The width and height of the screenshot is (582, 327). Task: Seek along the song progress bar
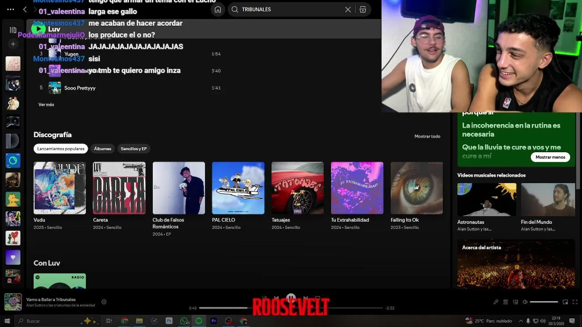291,308
